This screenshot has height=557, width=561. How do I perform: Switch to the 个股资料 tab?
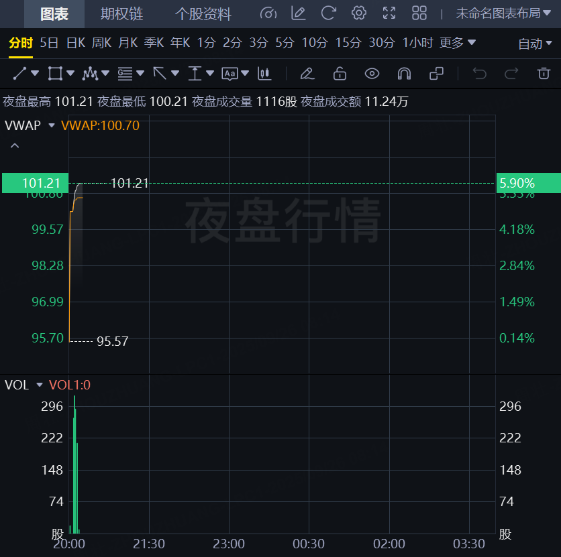pyautogui.click(x=203, y=14)
